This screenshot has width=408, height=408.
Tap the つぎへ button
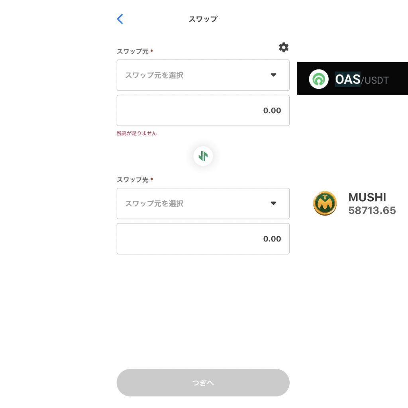[203, 382]
